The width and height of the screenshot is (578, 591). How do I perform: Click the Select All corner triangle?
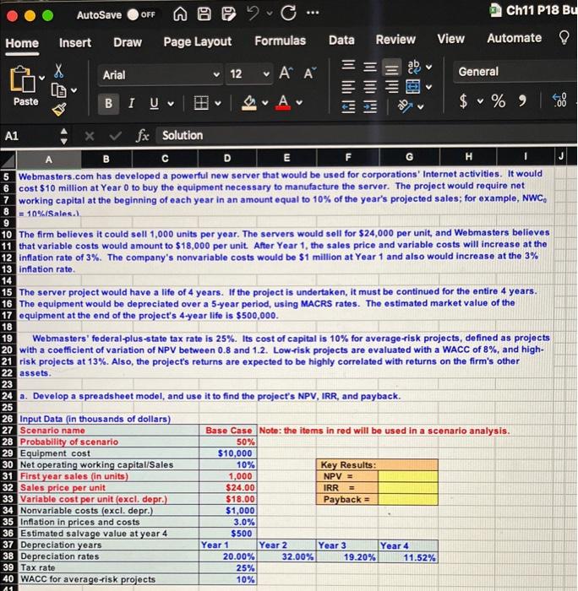tap(8, 160)
